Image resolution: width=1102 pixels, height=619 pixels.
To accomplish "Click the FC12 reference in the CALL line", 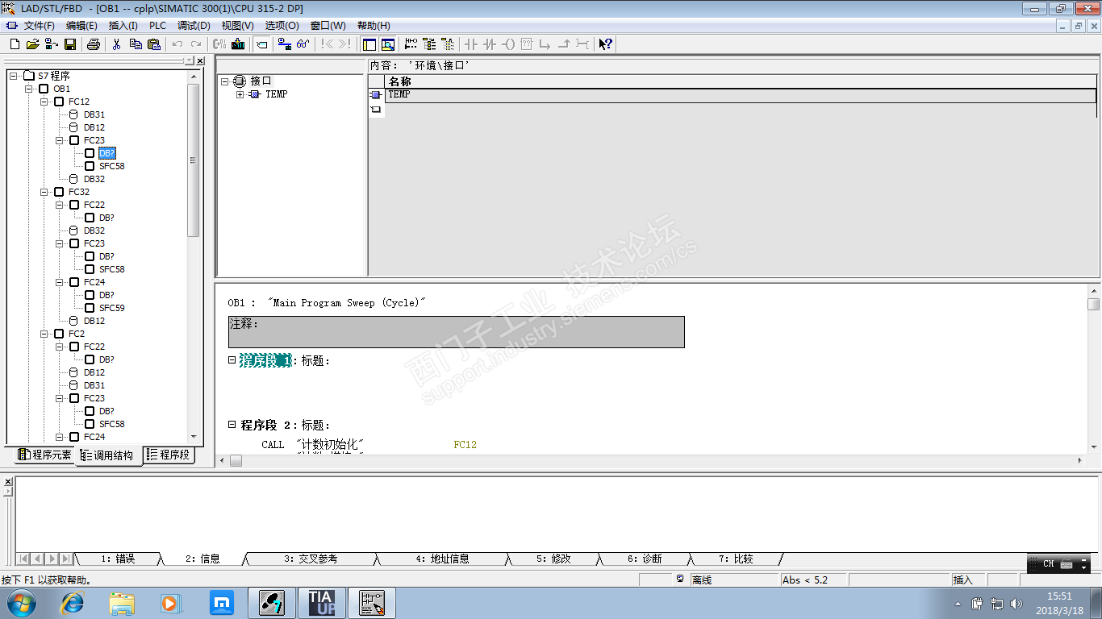I will (x=465, y=445).
